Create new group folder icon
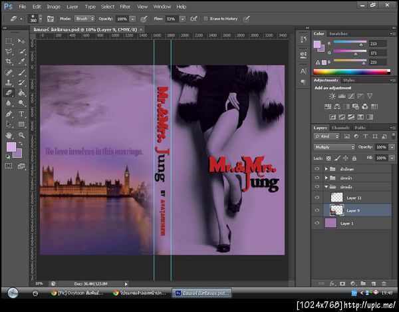The height and width of the screenshot is (312, 399). (363, 283)
